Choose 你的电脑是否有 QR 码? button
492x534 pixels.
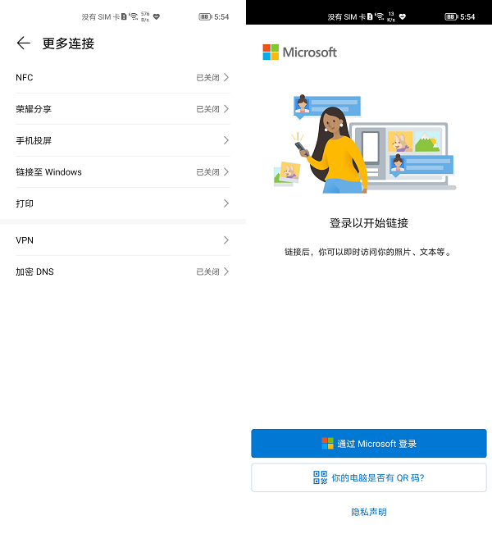tap(369, 477)
